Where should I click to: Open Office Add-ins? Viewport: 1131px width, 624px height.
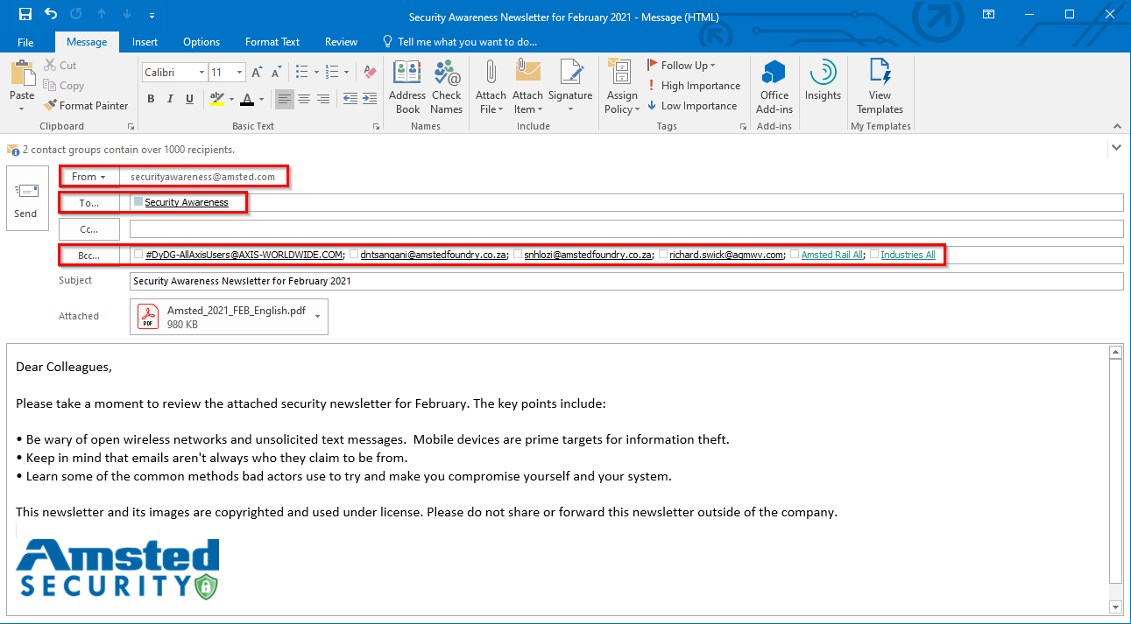click(774, 85)
